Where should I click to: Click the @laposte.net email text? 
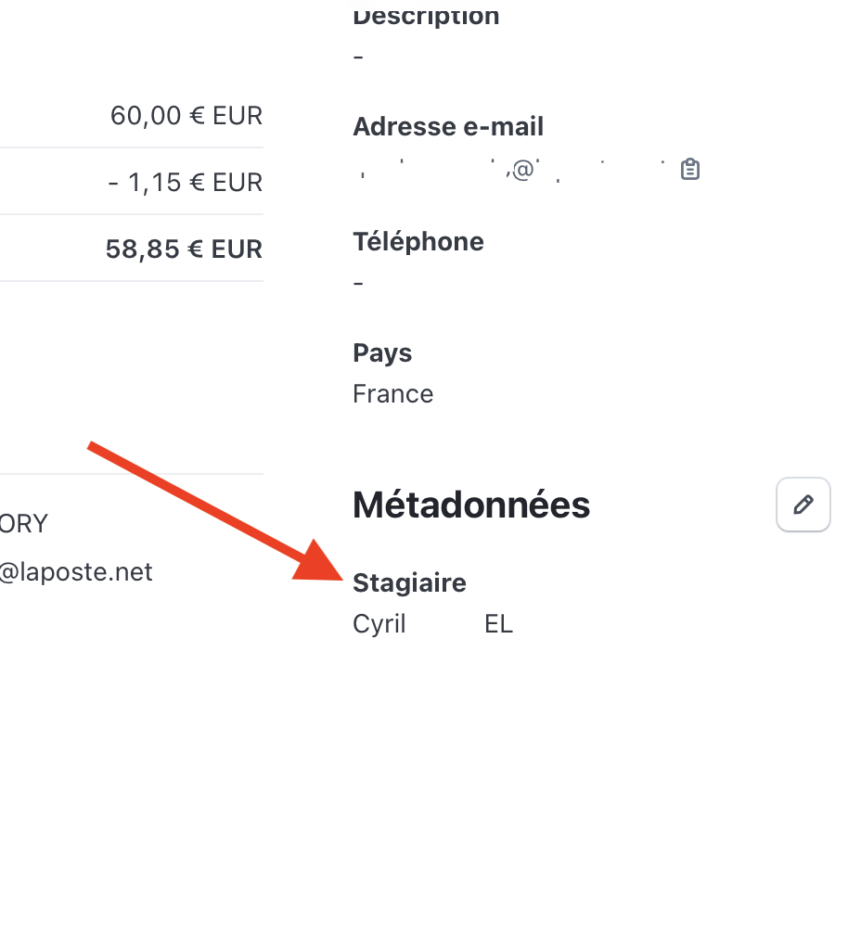tap(76, 572)
